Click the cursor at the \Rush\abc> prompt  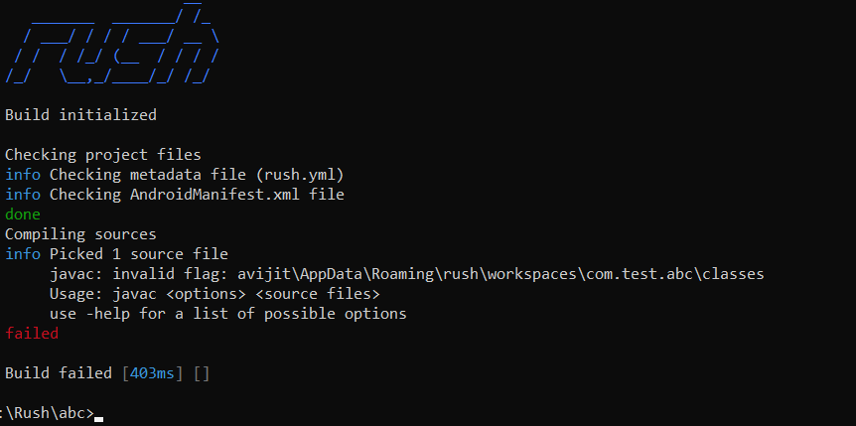(98, 417)
